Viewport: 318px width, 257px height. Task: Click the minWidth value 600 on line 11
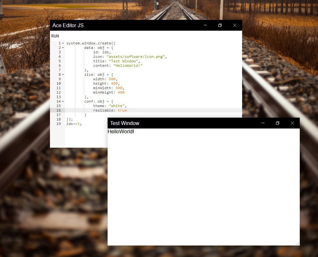pyautogui.click(x=119, y=88)
